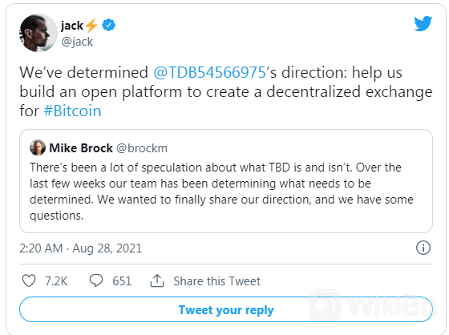
Task: Click jack's verified blue checkmark badge
Action: pyautogui.click(x=108, y=25)
